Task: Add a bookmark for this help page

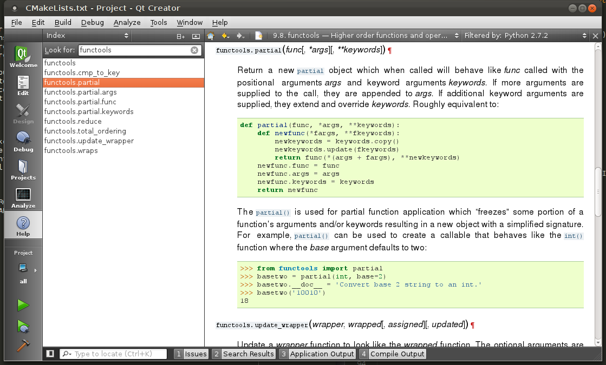Action: pyautogui.click(x=259, y=36)
